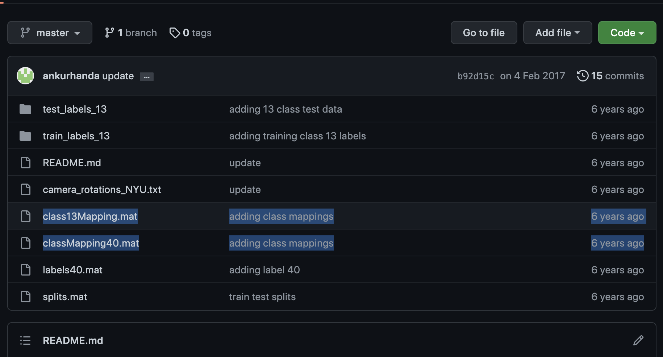Click the Go to file button
This screenshot has height=357, width=663.
point(484,33)
